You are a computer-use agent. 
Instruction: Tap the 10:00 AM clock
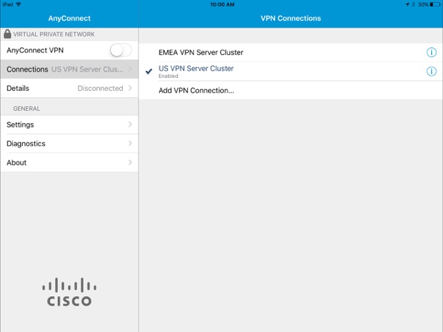(x=221, y=4)
